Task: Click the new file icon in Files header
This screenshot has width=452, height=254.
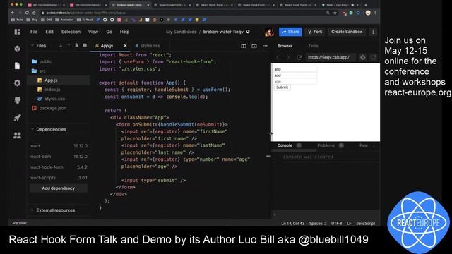Action: click(77, 45)
